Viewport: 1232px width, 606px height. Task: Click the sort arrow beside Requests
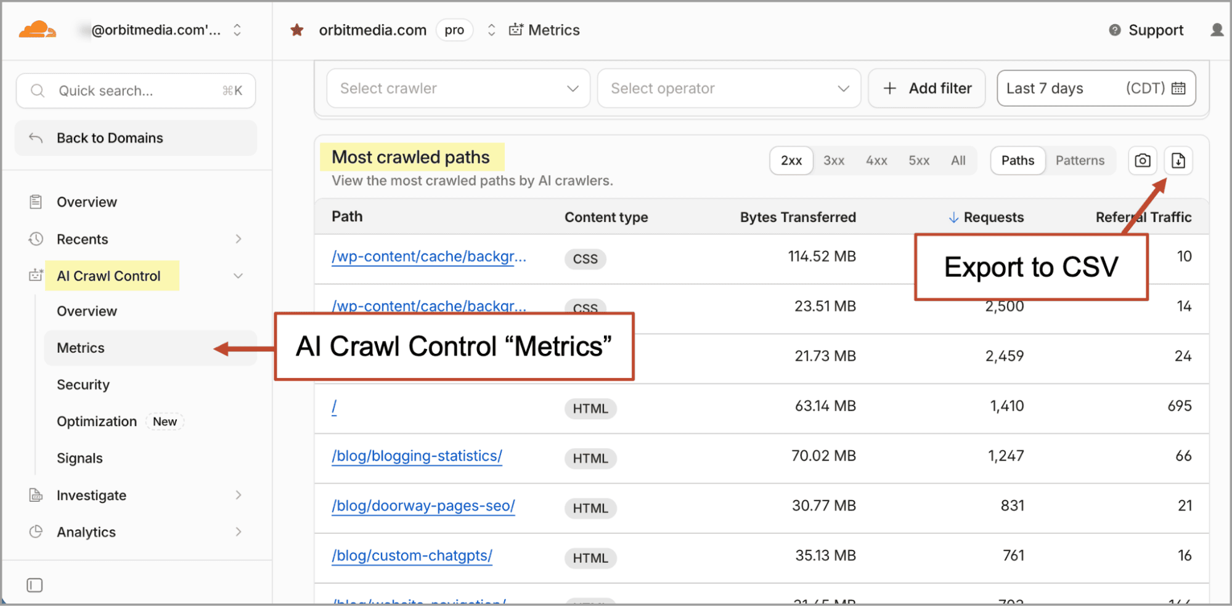[953, 217]
